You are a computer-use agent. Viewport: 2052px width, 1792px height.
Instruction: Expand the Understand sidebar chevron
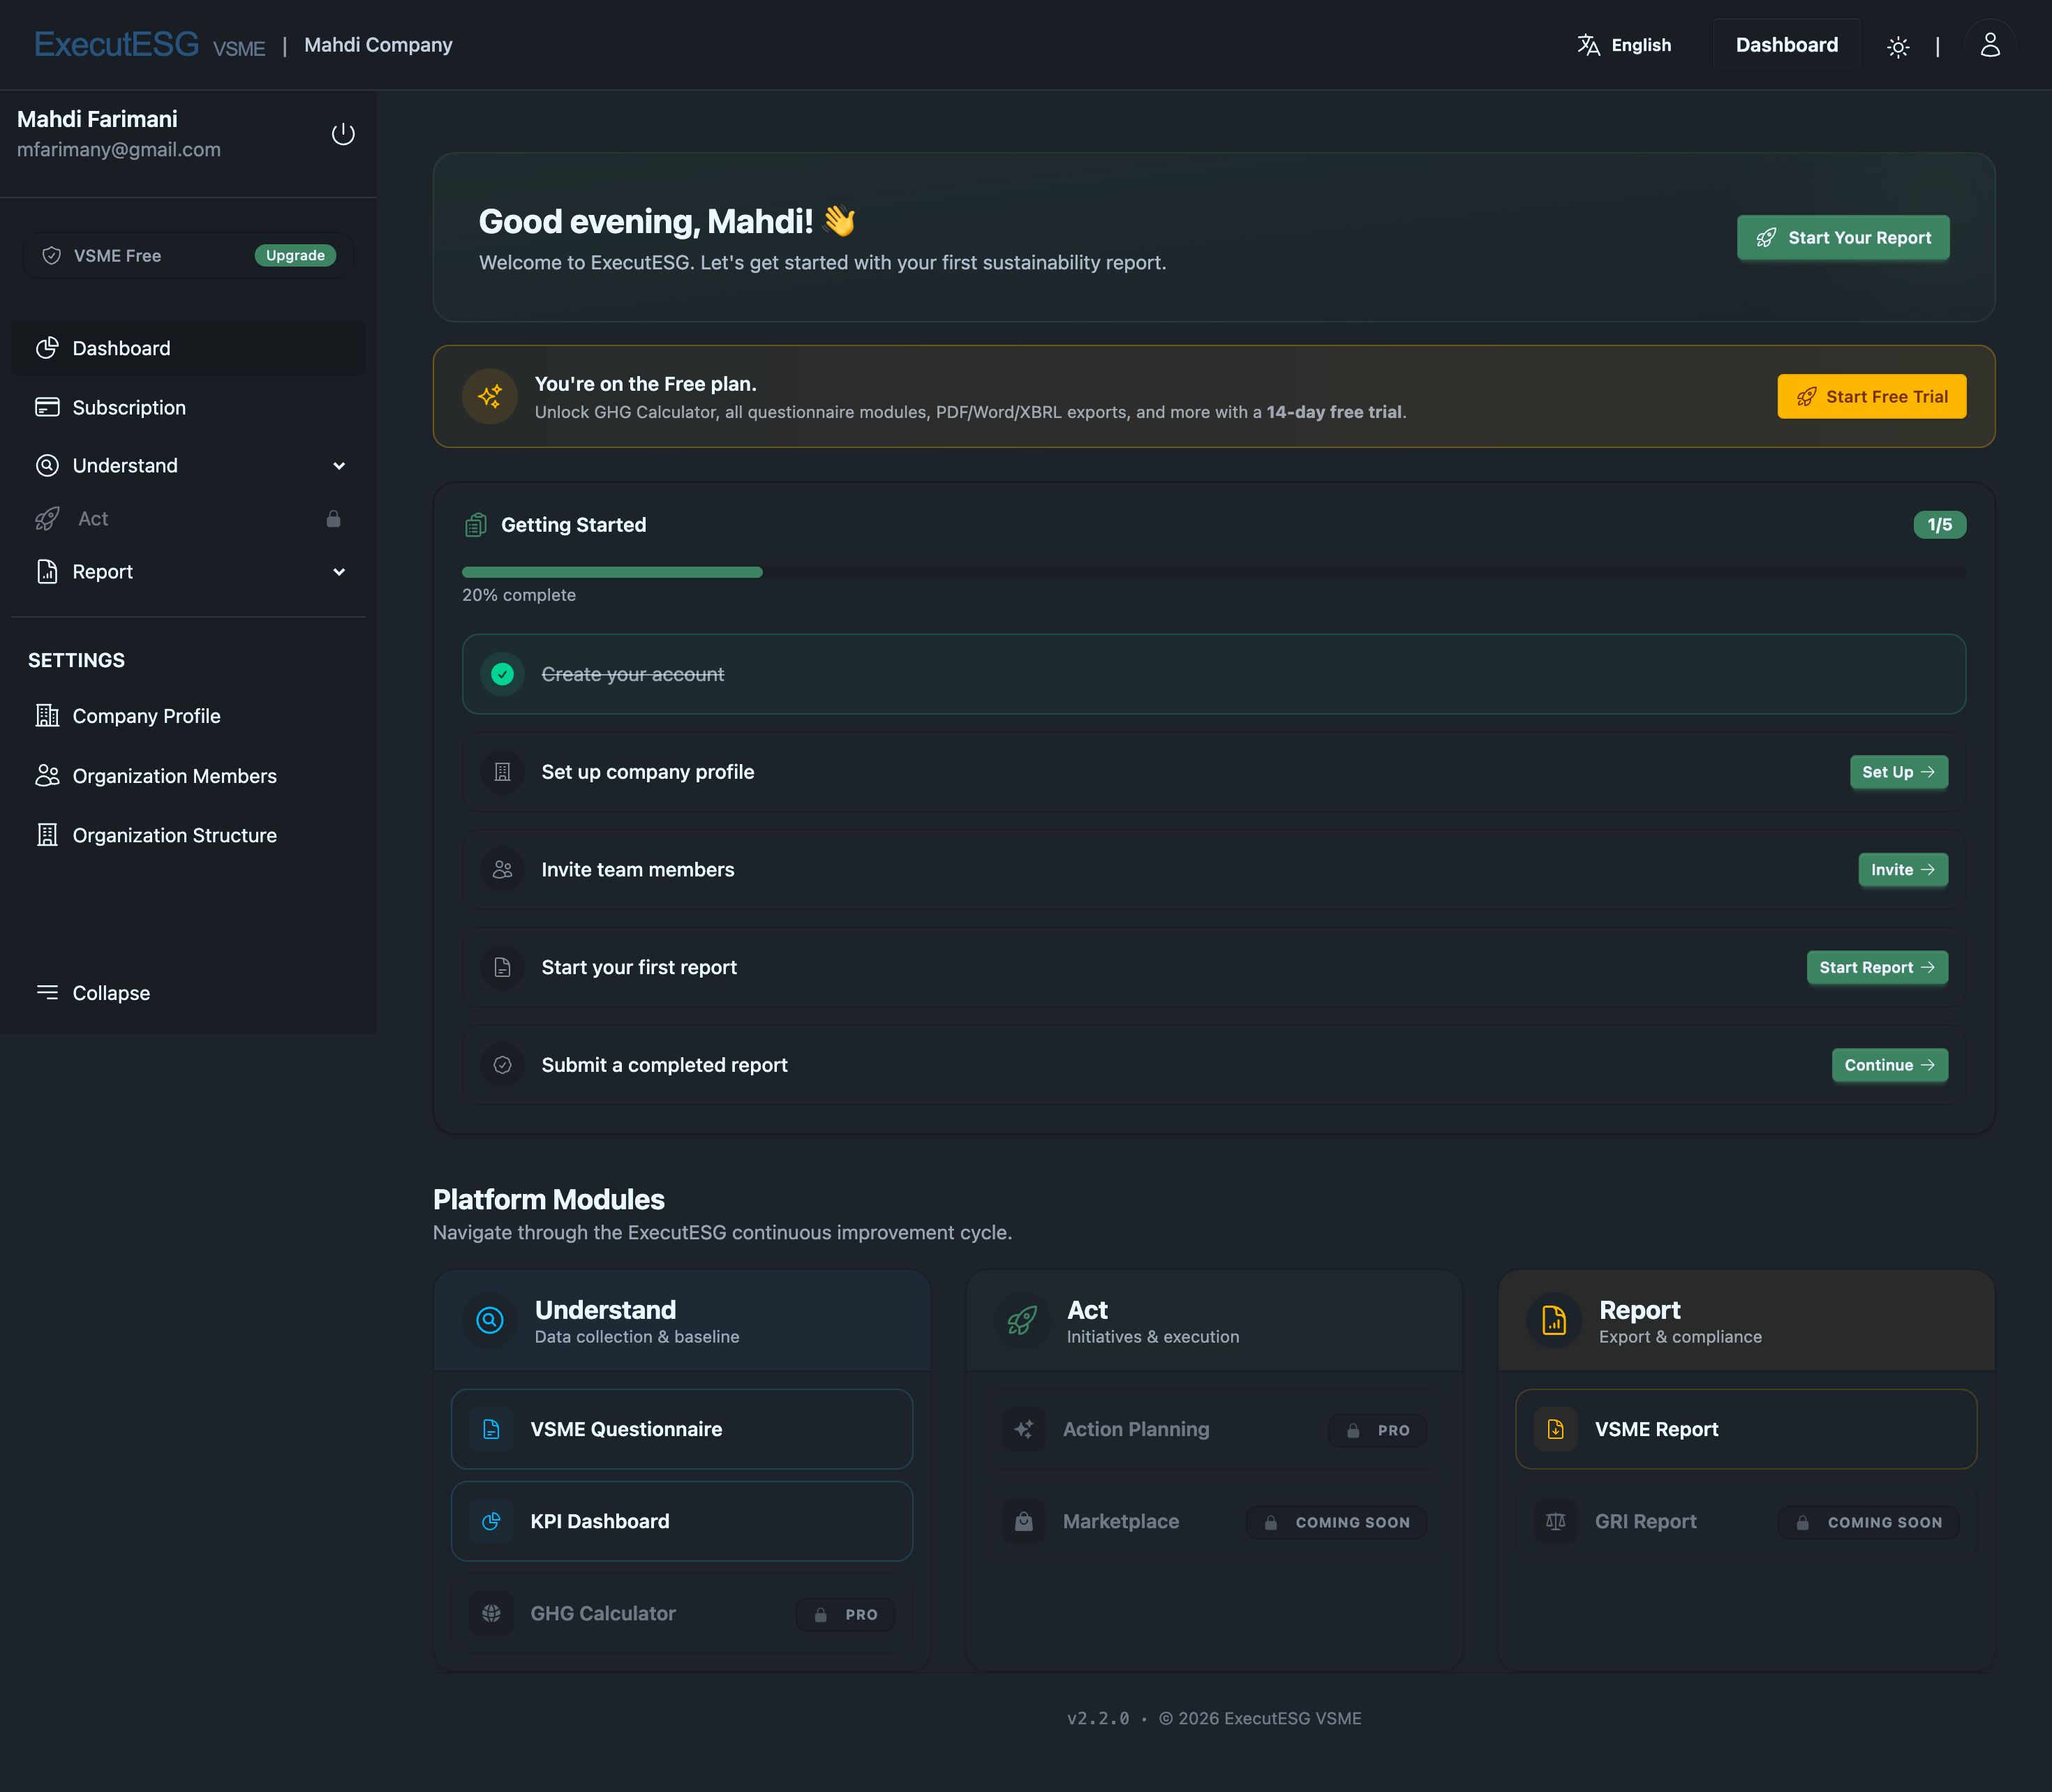tap(339, 466)
